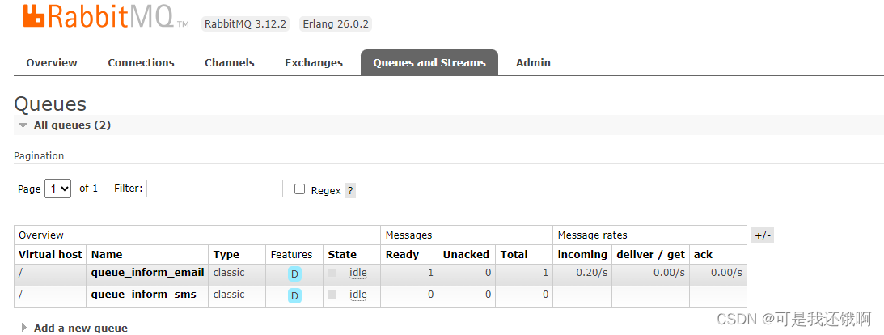Open the Regex help question mark

[350, 191]
